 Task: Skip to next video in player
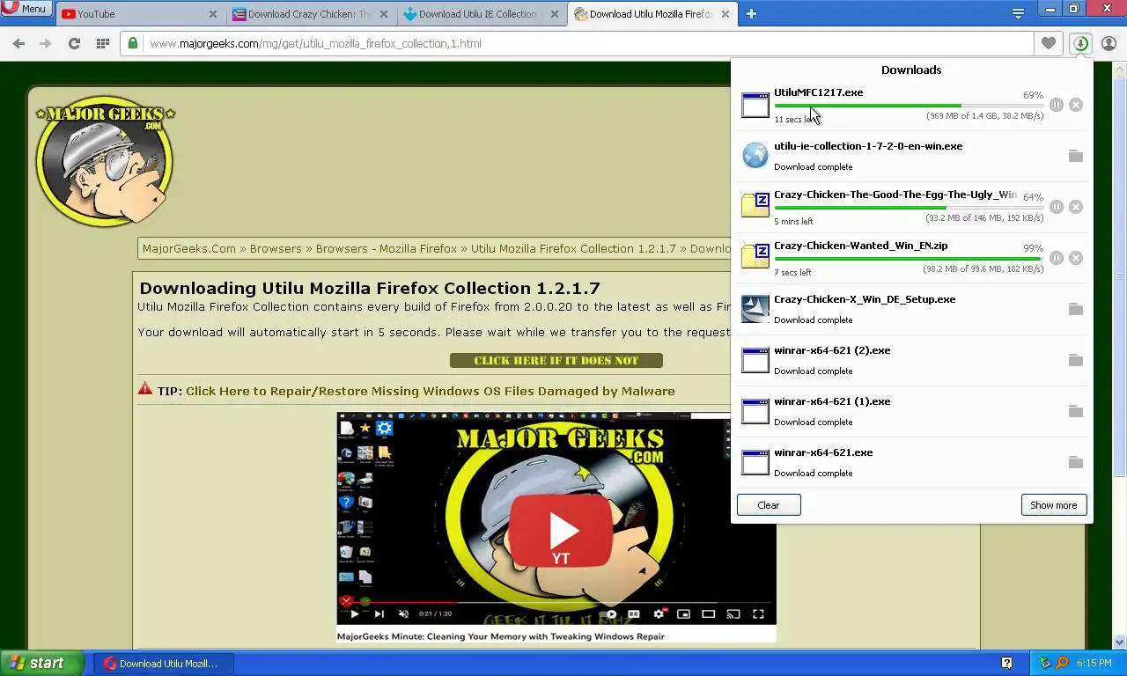click(379, 614)
